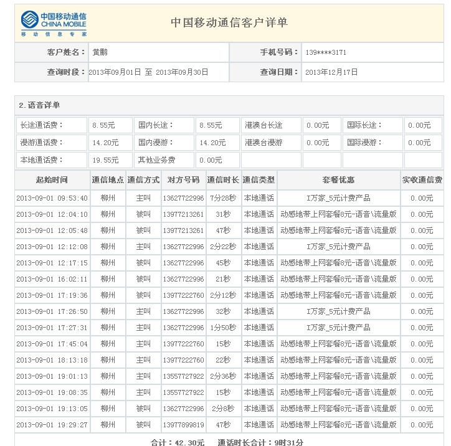Screen dimensions: 451x446
Task: Click timestamp 2013-09-01 17:45:04
Action: 52,344
